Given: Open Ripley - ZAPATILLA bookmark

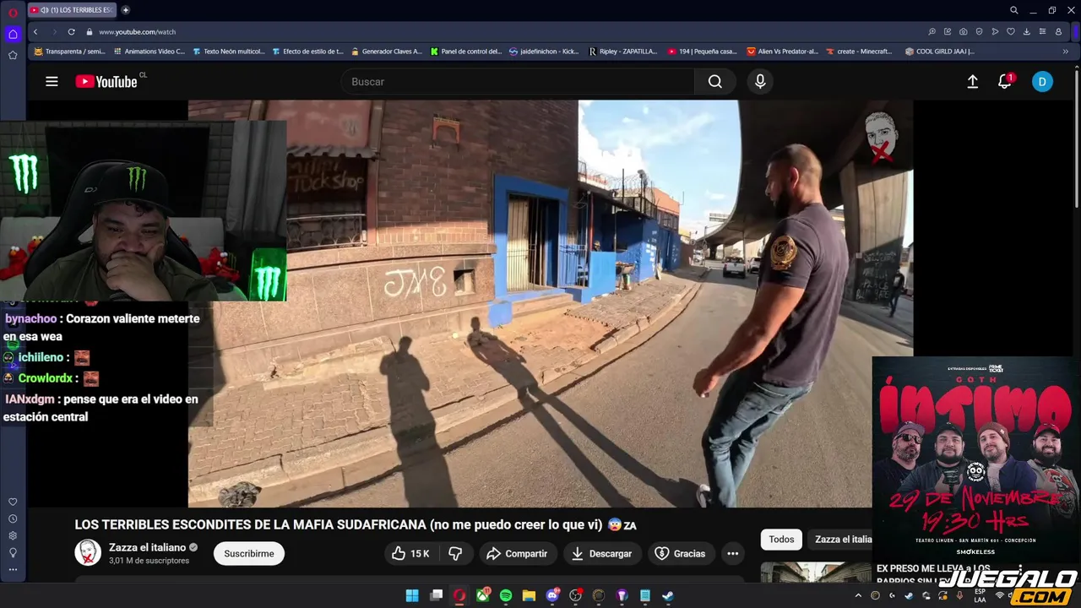Looking at the screenshot, I should (623, 52).
